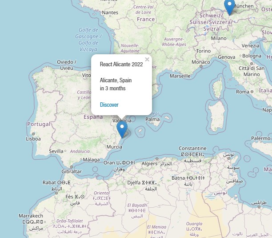Image resolution: width=272 pixels, height=238 pixels.
Task: Click the Gibraltar label
Action: [72, 172]
